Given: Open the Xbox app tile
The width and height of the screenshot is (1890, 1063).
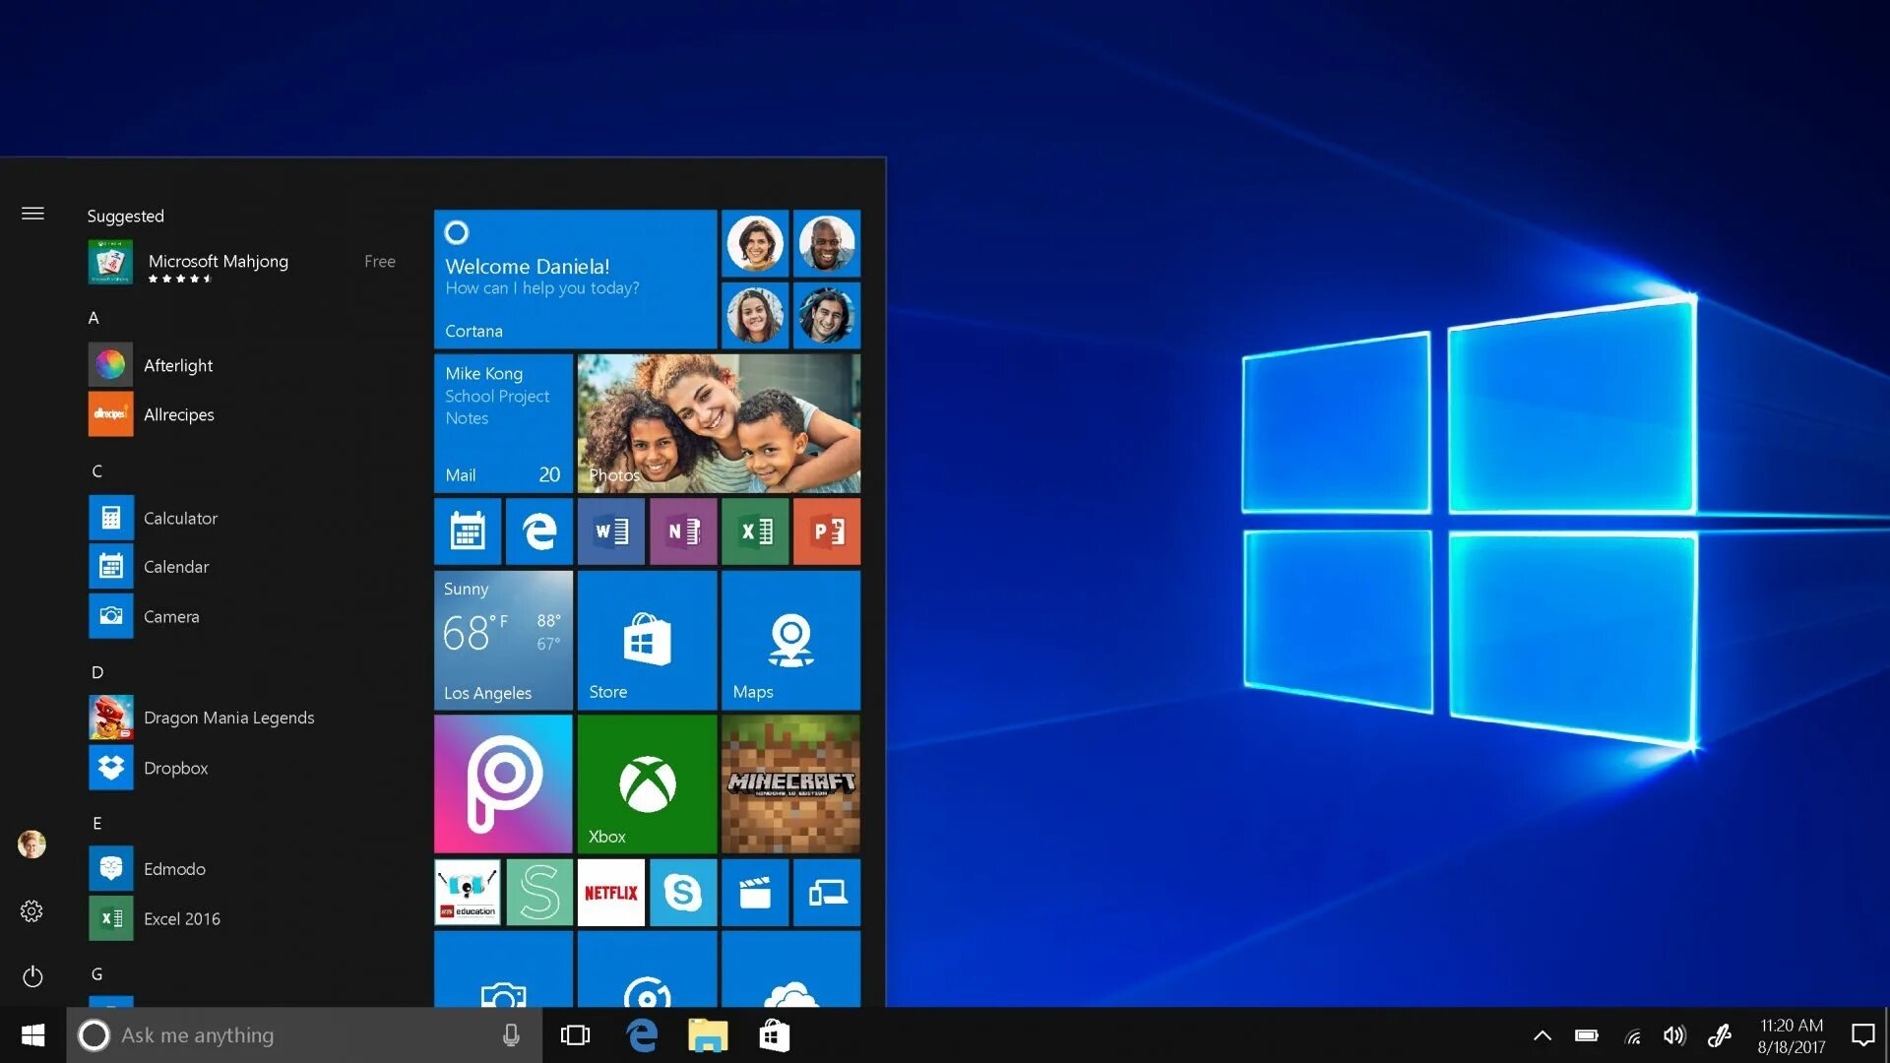Looking at the screenshot, I should [x=647, y=785].
